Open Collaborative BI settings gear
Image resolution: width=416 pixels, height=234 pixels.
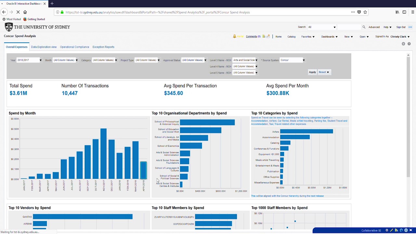[x=387, y=230]
